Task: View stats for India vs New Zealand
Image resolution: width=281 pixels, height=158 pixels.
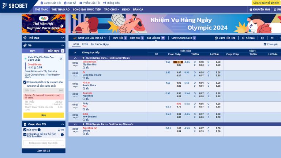Action: [87, 120]
